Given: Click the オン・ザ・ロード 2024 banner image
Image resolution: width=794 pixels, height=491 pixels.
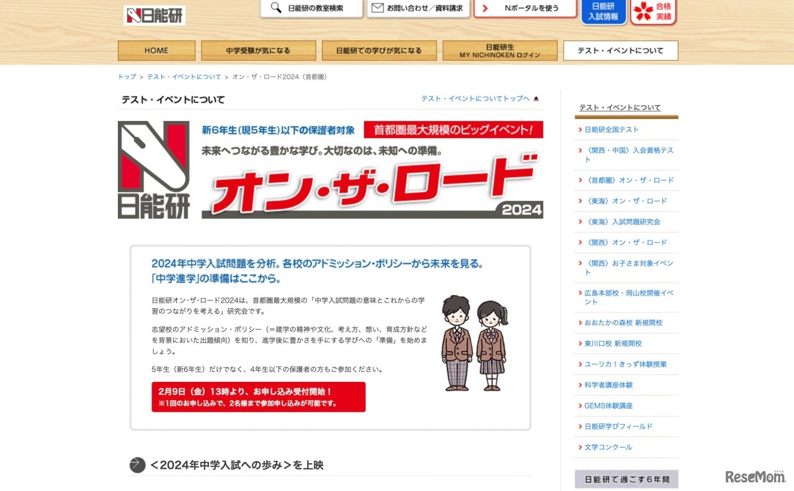Looking at the screenshot, I should (x=331, y=170).
